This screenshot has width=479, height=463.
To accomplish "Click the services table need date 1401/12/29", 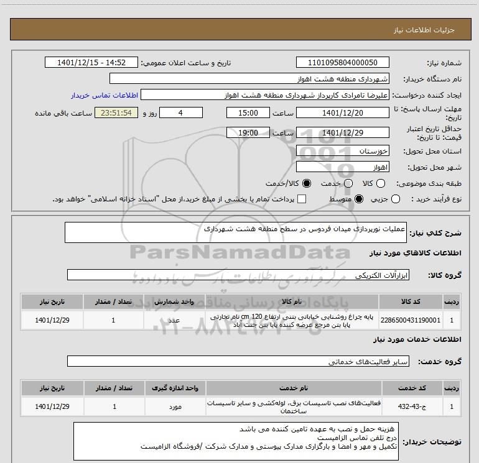I will coord(52,406).
